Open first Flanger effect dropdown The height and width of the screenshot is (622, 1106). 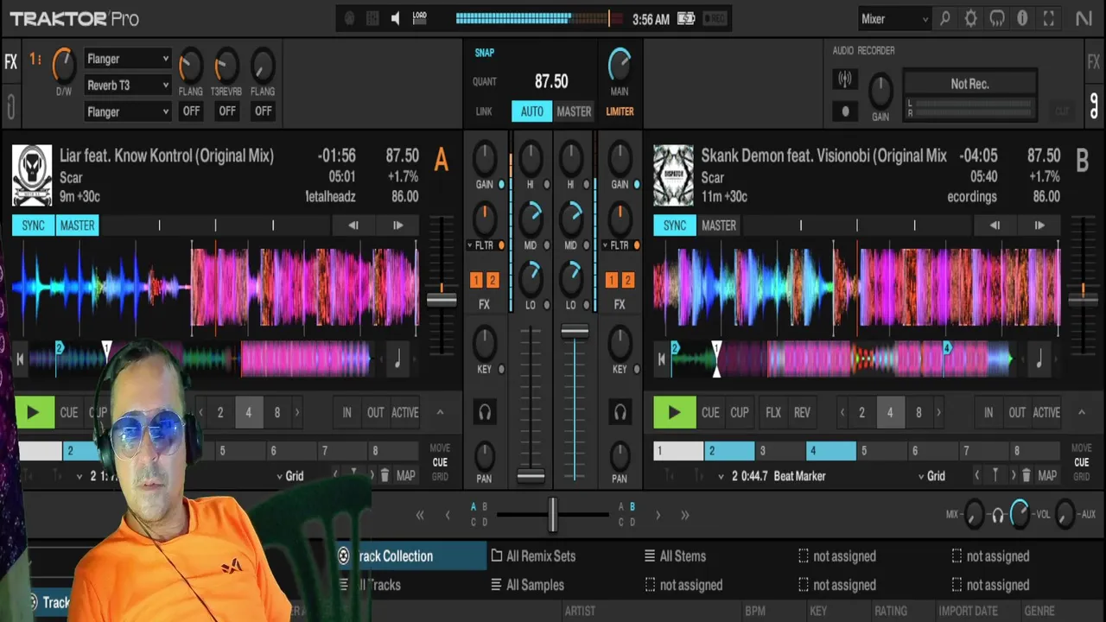tap(128, 59)
